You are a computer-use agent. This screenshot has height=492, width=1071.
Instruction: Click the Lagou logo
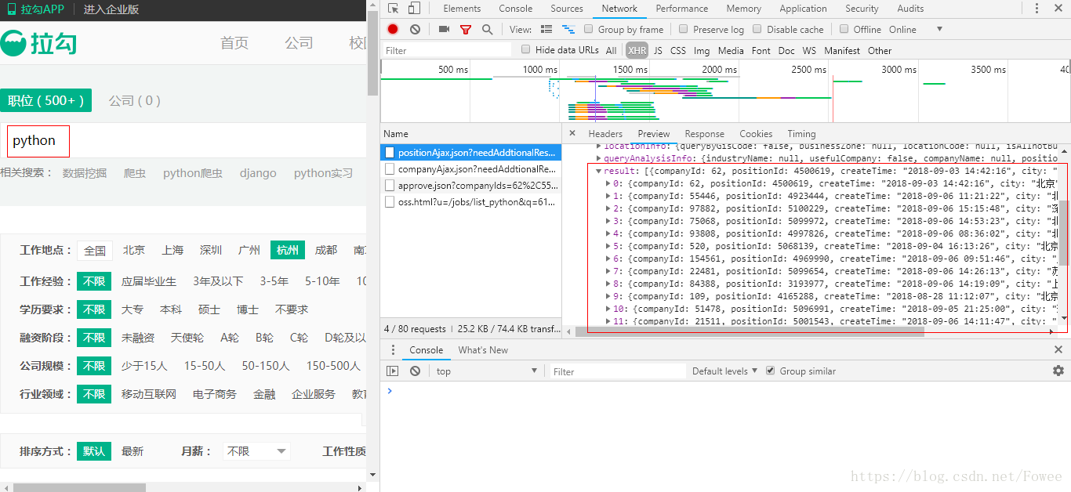[38, 43]
